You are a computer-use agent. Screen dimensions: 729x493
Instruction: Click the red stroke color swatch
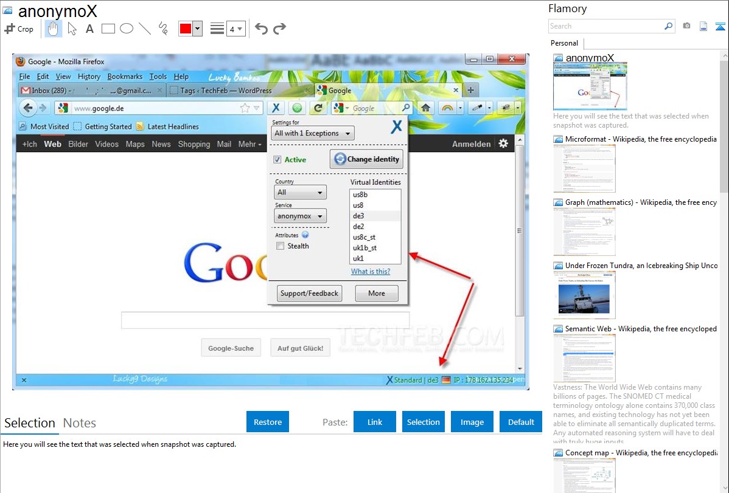pos(186,29)
